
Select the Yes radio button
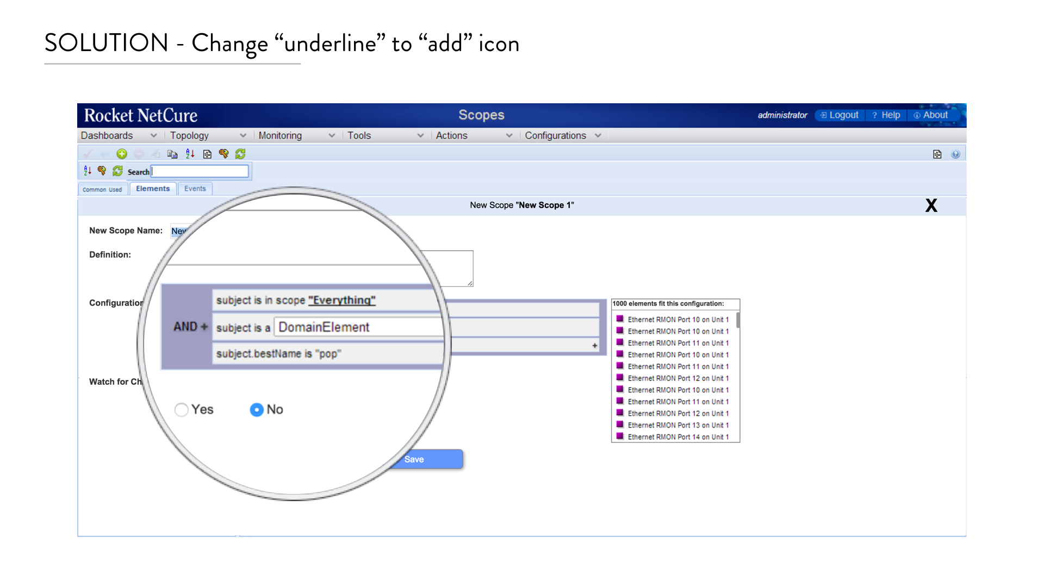point(182,410)
